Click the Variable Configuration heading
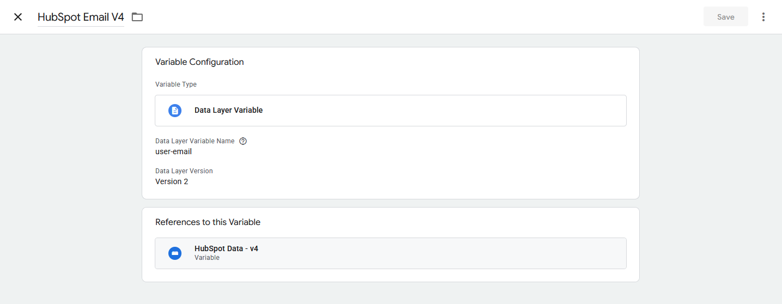The width and height of the screenshot is (782, 304). [x=199, y=62]
